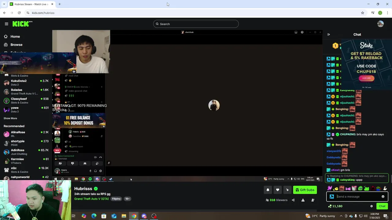Select the Filipino language tag
The width and height of the screenshot is (392, 220).
pyautogui.click(x=116, y=199)
